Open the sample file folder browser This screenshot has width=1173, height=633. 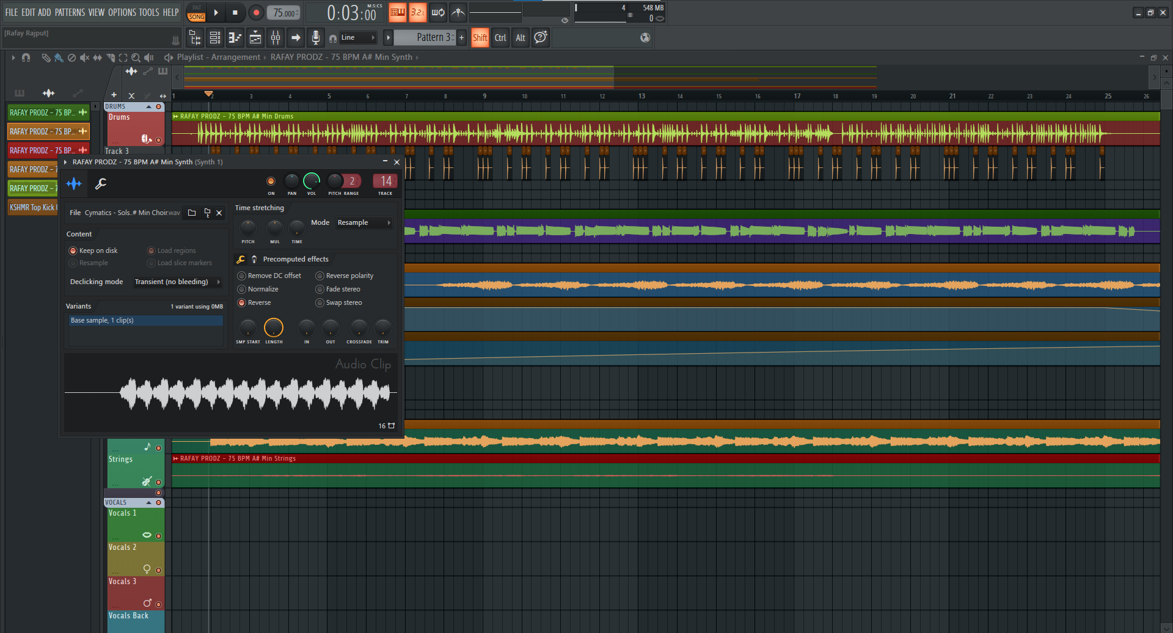pos(192,213)
